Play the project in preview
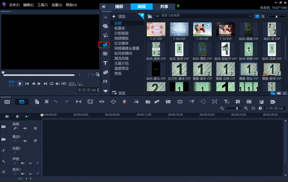Screen dimensions: 288x182 [20, 84]
